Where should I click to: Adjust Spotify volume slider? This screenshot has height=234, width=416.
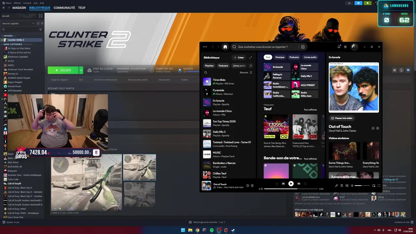point(362,186)
